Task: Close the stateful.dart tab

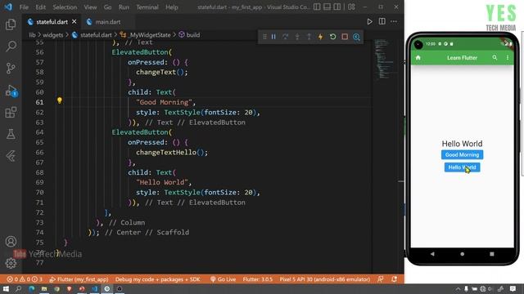Action: [75, 22]
